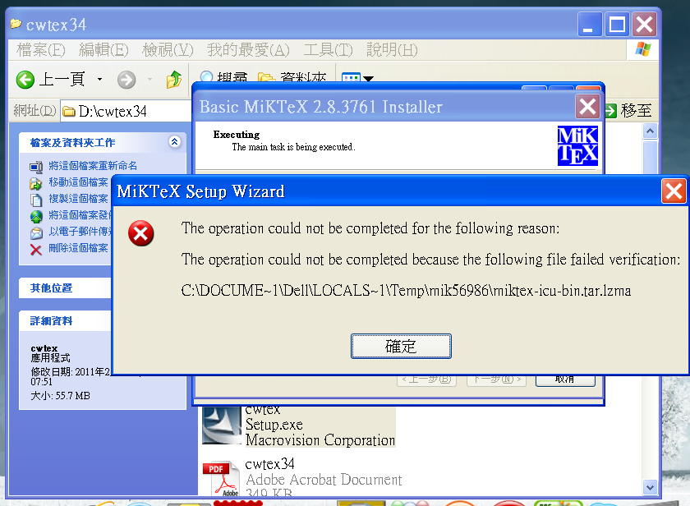Click the scrollbar down arrow in file list
The height and width of the screenshot is (506, 690).
point(650,487)
